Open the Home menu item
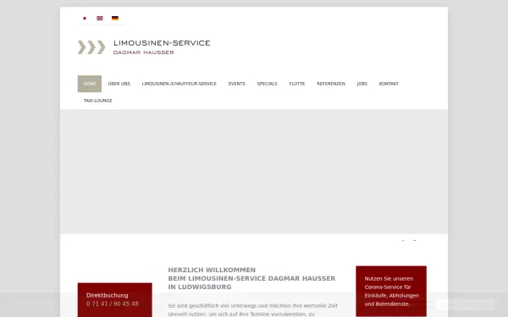 tap(90, 84)
